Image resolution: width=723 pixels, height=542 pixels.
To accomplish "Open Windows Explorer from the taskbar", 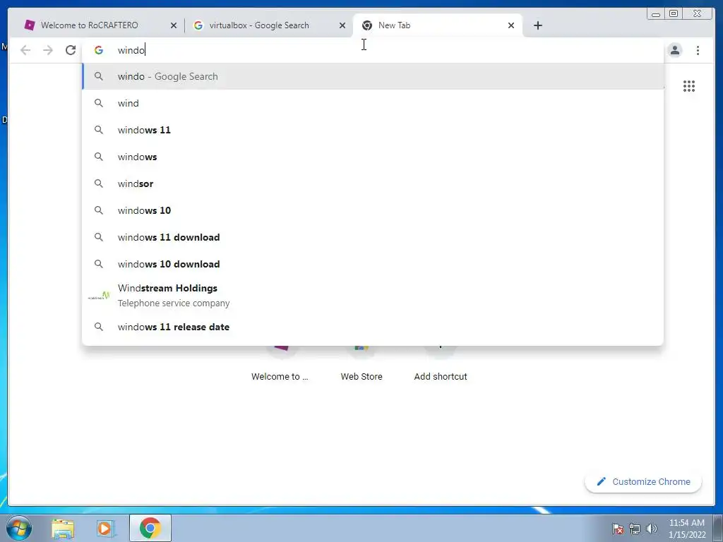I will [x=63, y=528].
